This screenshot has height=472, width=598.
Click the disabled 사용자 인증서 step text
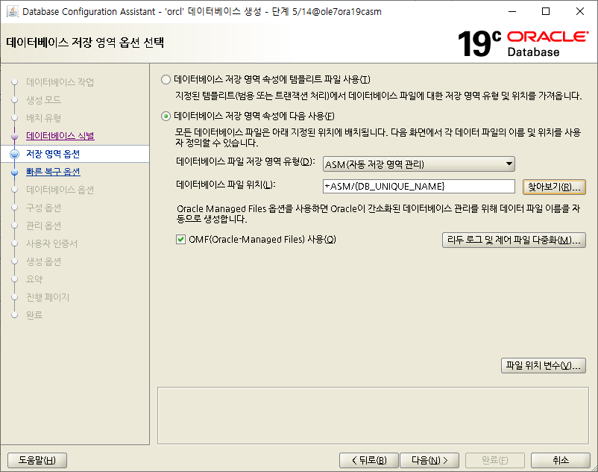point(51,243)
